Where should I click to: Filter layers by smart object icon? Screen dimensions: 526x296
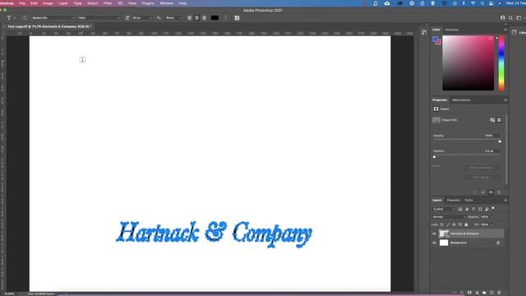pos(487,209)
